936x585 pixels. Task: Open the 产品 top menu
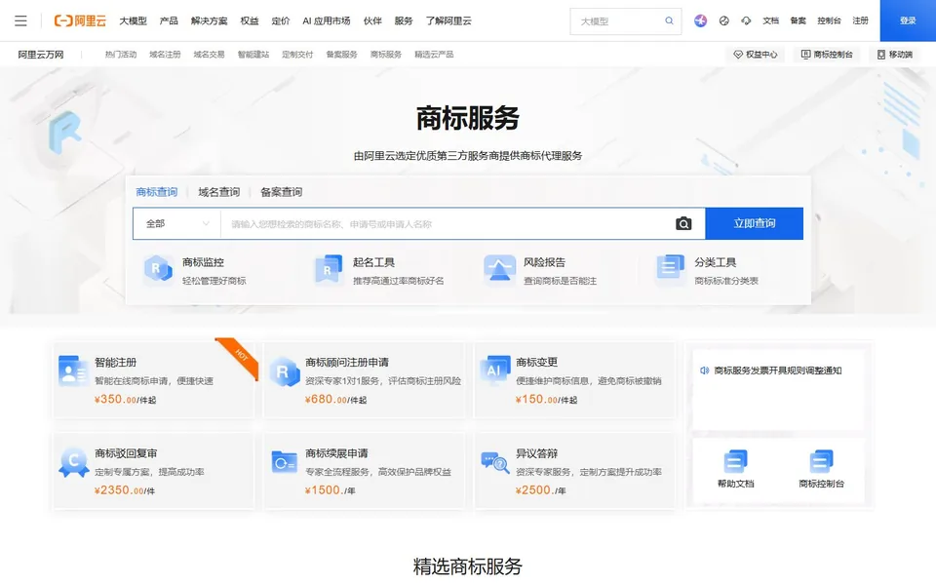tap(169, 20)
